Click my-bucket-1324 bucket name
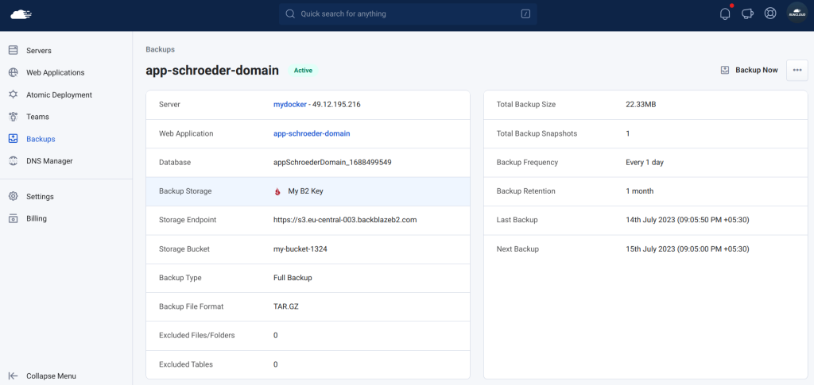Screen dimensions: 814x385 tap(300, 248)
